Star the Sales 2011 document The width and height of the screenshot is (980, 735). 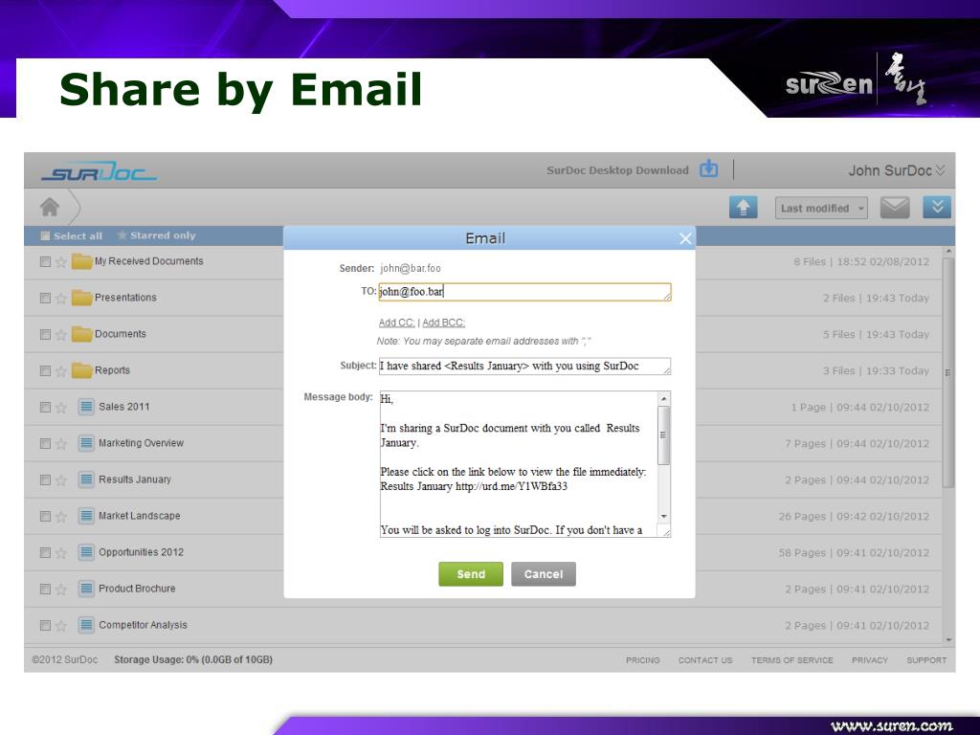tap(60, 408)
